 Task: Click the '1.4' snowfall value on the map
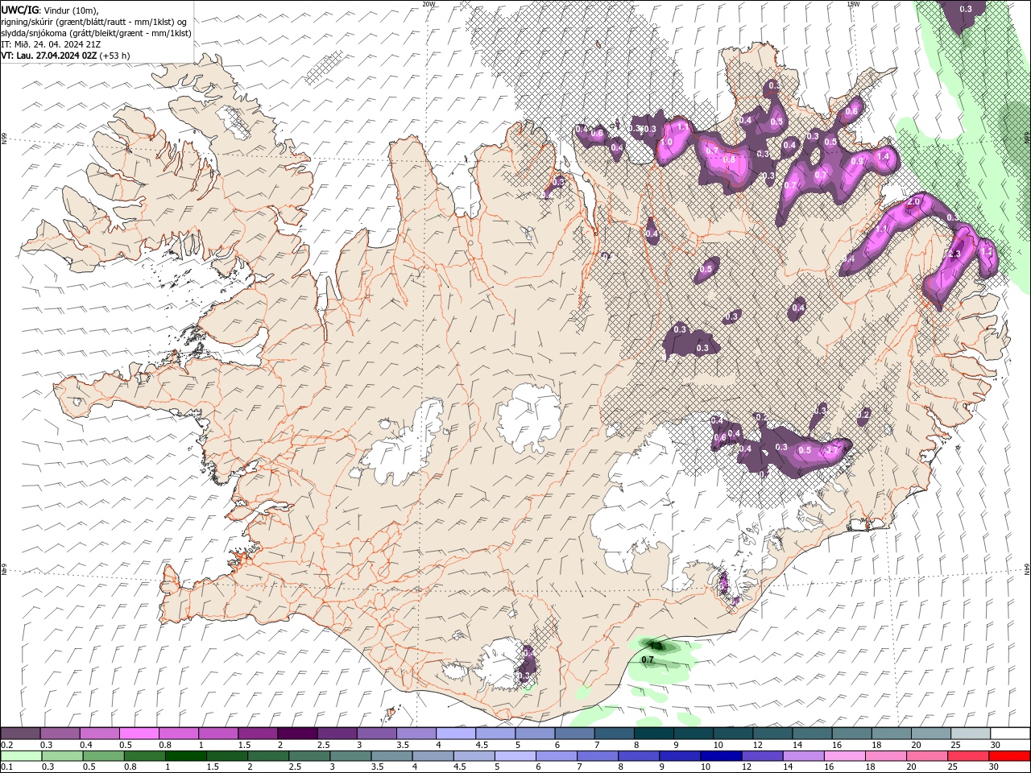click(883, 156)
